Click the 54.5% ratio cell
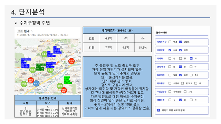The width and height of the screenshot is (221, 124). tap(143, 48)
